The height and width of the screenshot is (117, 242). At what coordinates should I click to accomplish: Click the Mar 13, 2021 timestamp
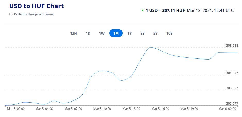tap(210, 11)
